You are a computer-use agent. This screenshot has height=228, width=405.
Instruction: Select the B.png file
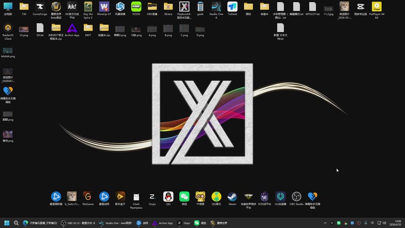pos(168,31)
